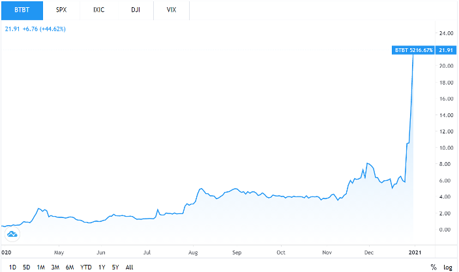Screen dimensions: 459x272
Task: Click the TradingView cloud logo icon
Action: click(12, 234)
